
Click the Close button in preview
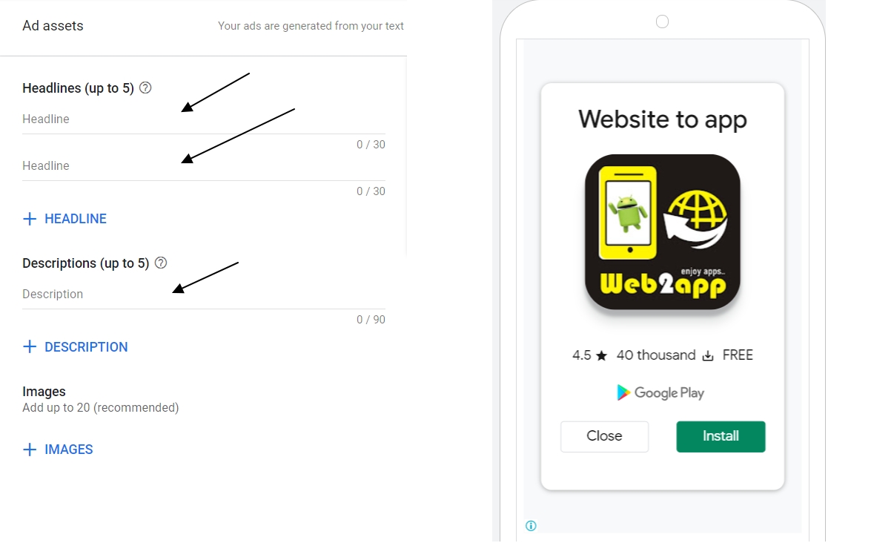[x=604, y=436]
